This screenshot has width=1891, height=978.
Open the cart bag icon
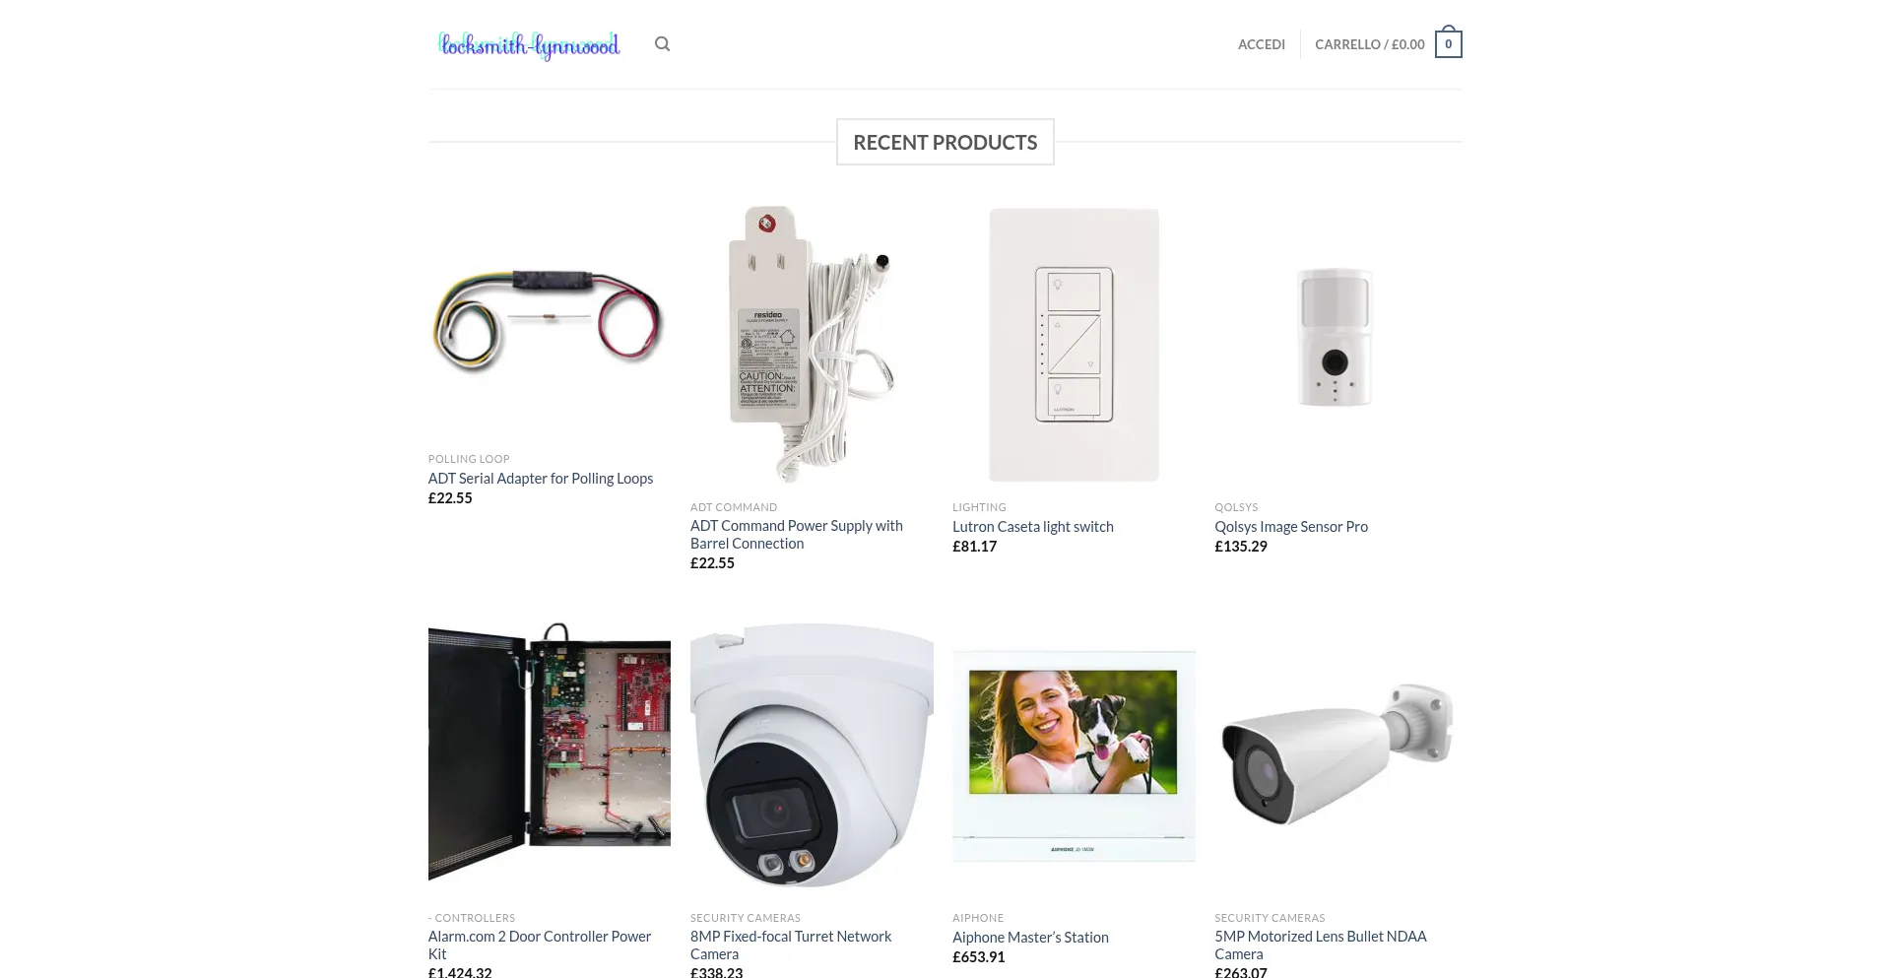click(x=1448, y=42)
